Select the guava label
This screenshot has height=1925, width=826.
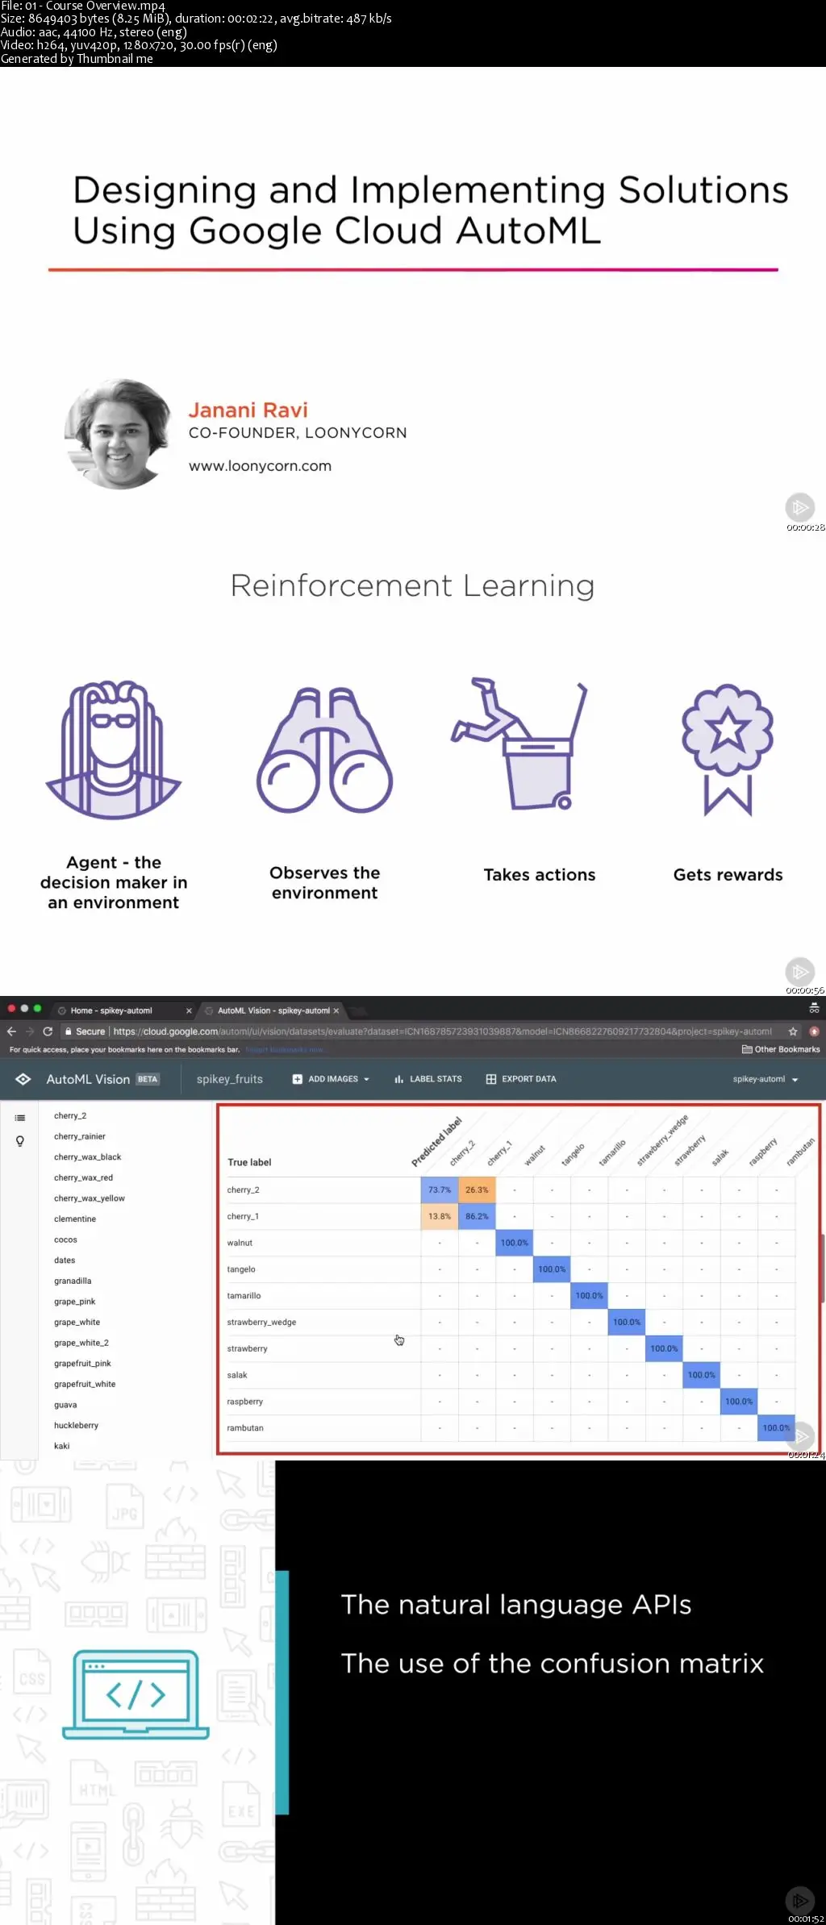[x=65, y=1405]
